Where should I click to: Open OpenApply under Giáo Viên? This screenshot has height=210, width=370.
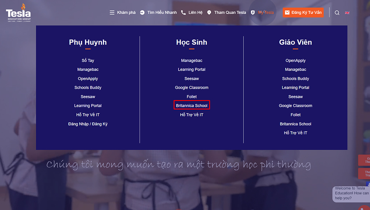point(295,61)
